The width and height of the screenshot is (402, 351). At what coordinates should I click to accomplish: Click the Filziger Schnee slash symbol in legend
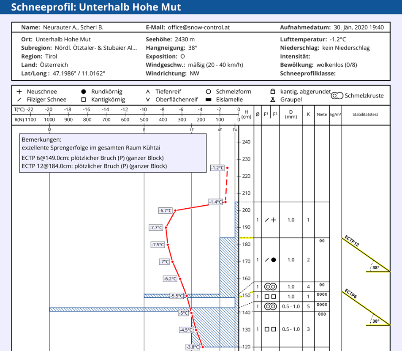pos(19,100)
